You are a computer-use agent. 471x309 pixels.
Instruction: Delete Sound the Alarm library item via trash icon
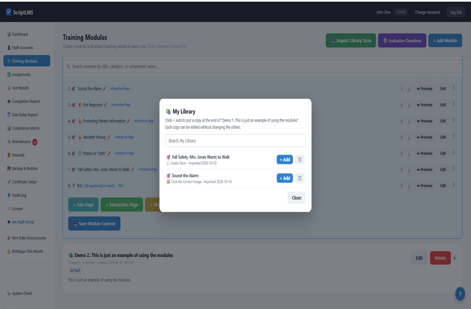(x=300, y=178)
